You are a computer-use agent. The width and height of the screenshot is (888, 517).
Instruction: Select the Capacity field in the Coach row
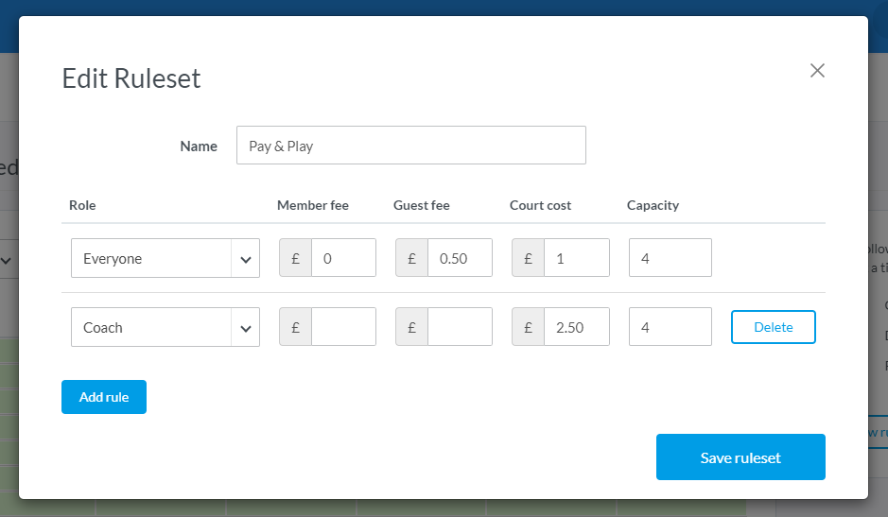[670, 327]
